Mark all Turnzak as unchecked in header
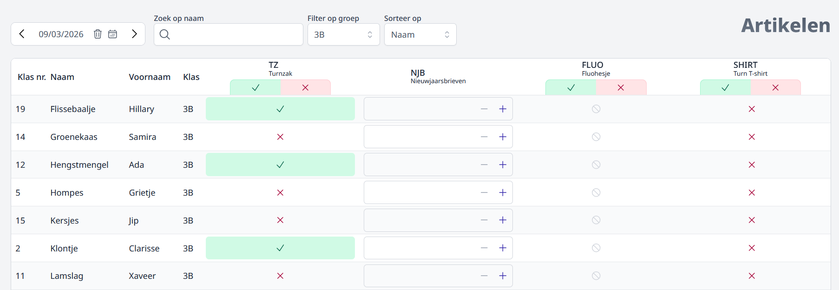 pos(305,87)
